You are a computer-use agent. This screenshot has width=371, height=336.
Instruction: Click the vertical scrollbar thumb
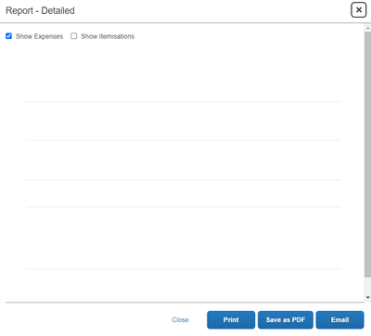tap(367, 154)
